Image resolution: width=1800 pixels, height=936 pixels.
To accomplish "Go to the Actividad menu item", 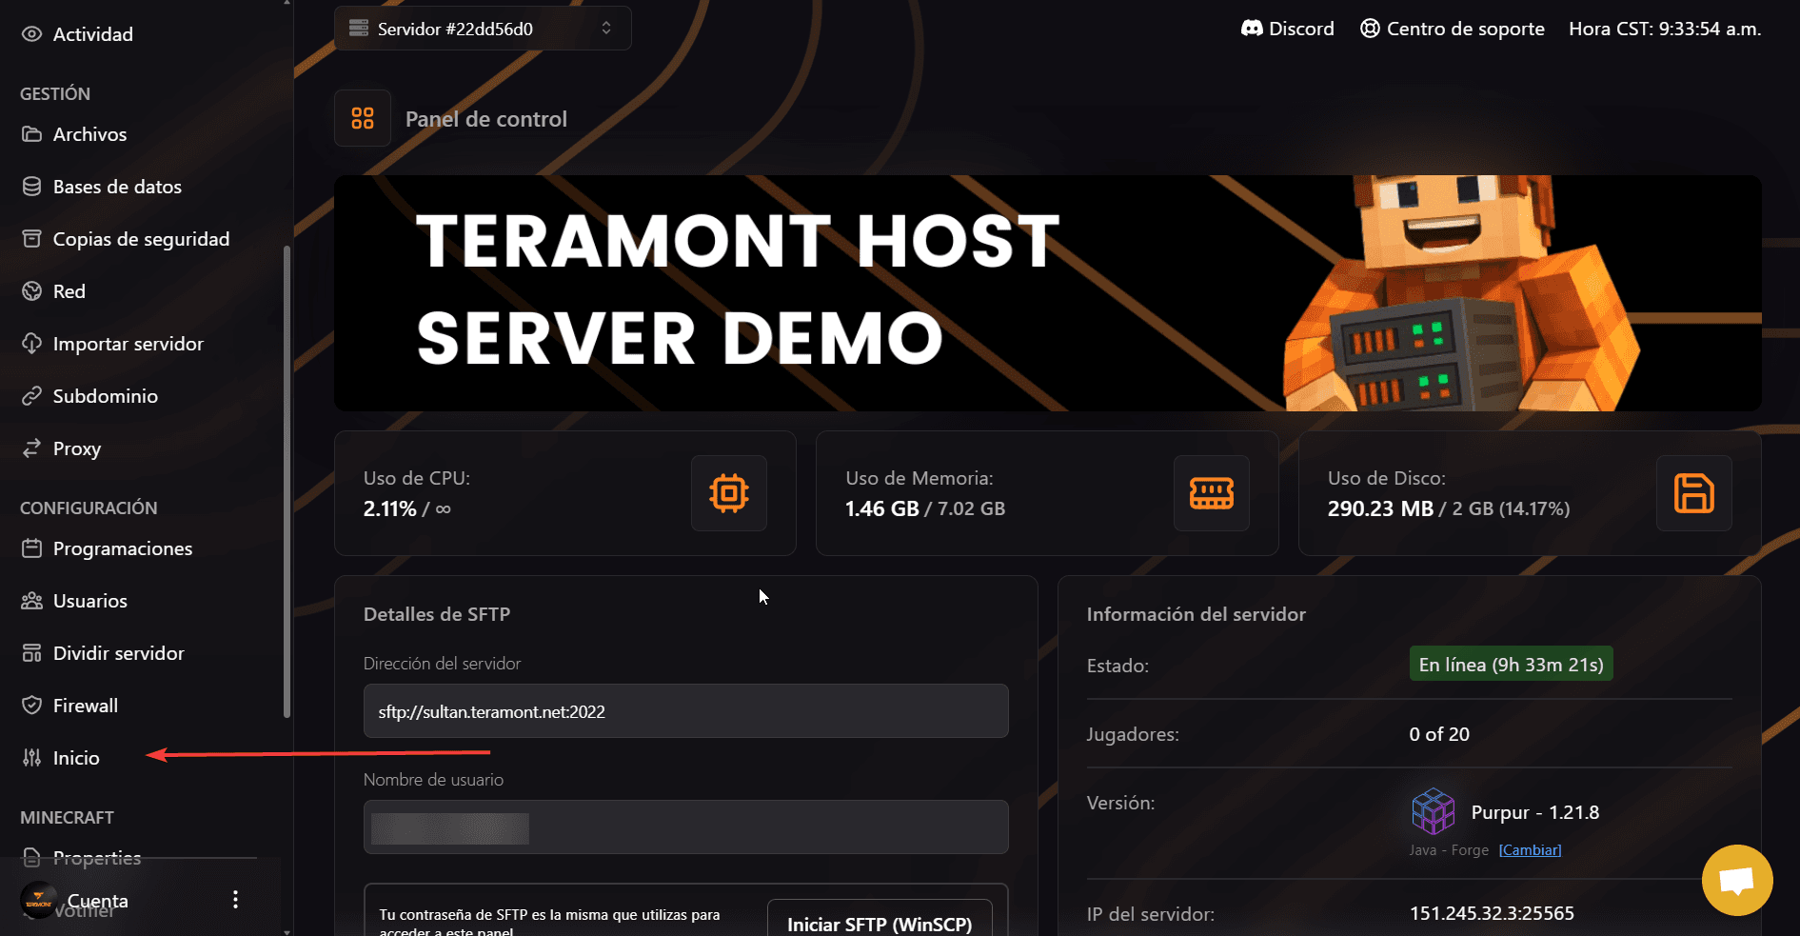I will (93, 34).
